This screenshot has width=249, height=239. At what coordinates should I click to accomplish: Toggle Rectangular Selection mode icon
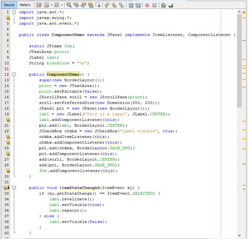98,5
